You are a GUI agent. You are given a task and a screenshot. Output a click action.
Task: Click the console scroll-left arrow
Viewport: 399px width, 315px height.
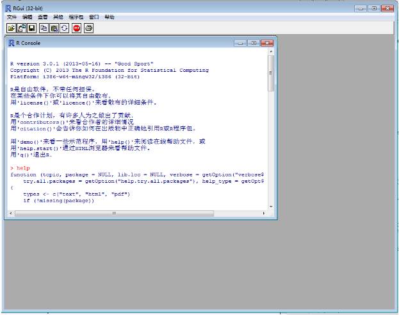click(11, 213)
